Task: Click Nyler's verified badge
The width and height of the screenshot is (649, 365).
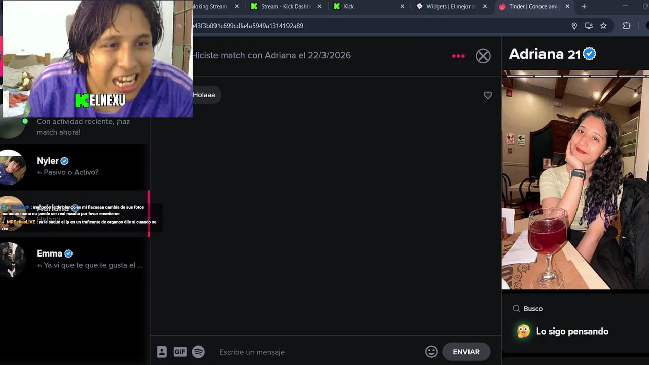Action: [64, 161]
